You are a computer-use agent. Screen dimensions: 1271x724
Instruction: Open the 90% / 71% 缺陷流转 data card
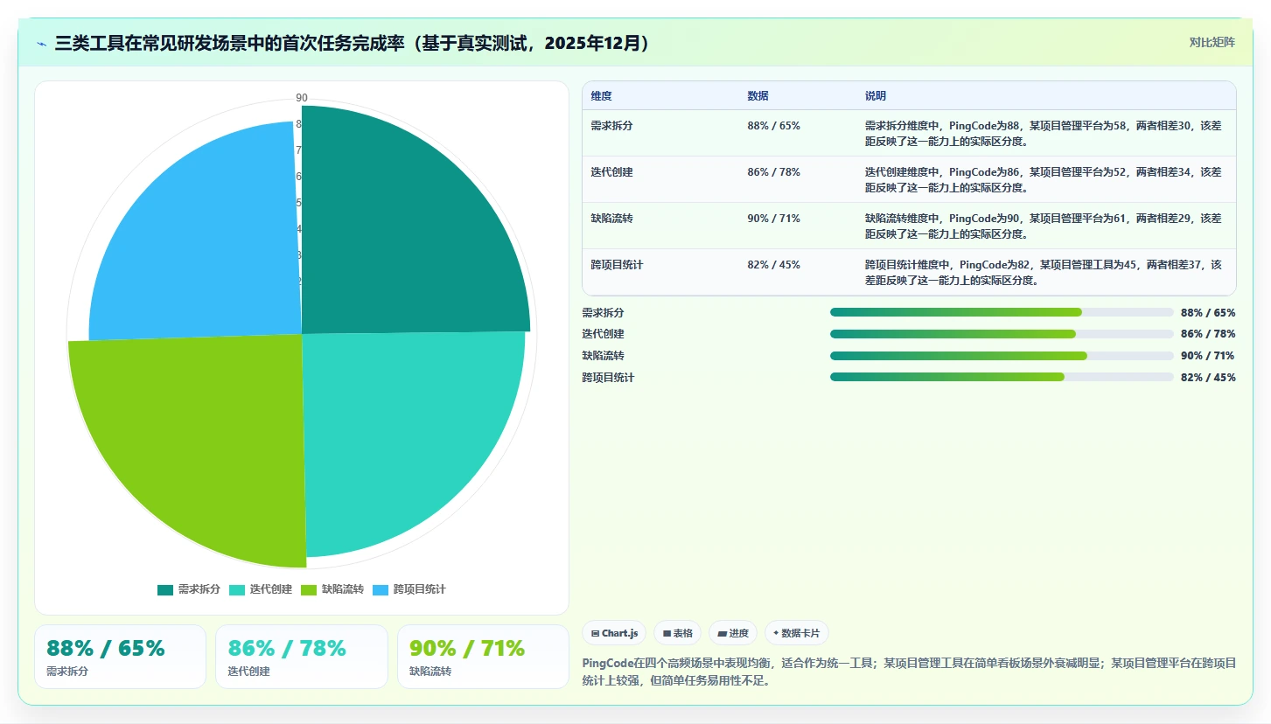(483, 657)
